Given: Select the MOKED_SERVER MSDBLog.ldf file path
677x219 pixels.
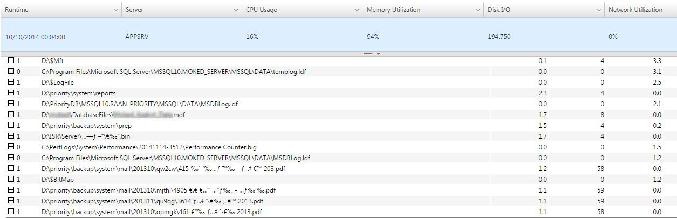Looking at the screenshot, I should pos(176,158).
